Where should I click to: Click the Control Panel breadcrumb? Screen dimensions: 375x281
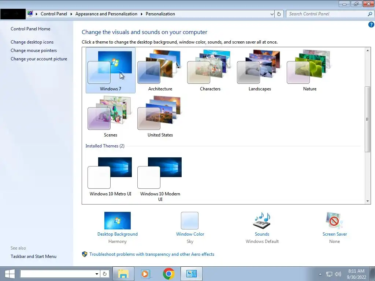click(54, 14)
